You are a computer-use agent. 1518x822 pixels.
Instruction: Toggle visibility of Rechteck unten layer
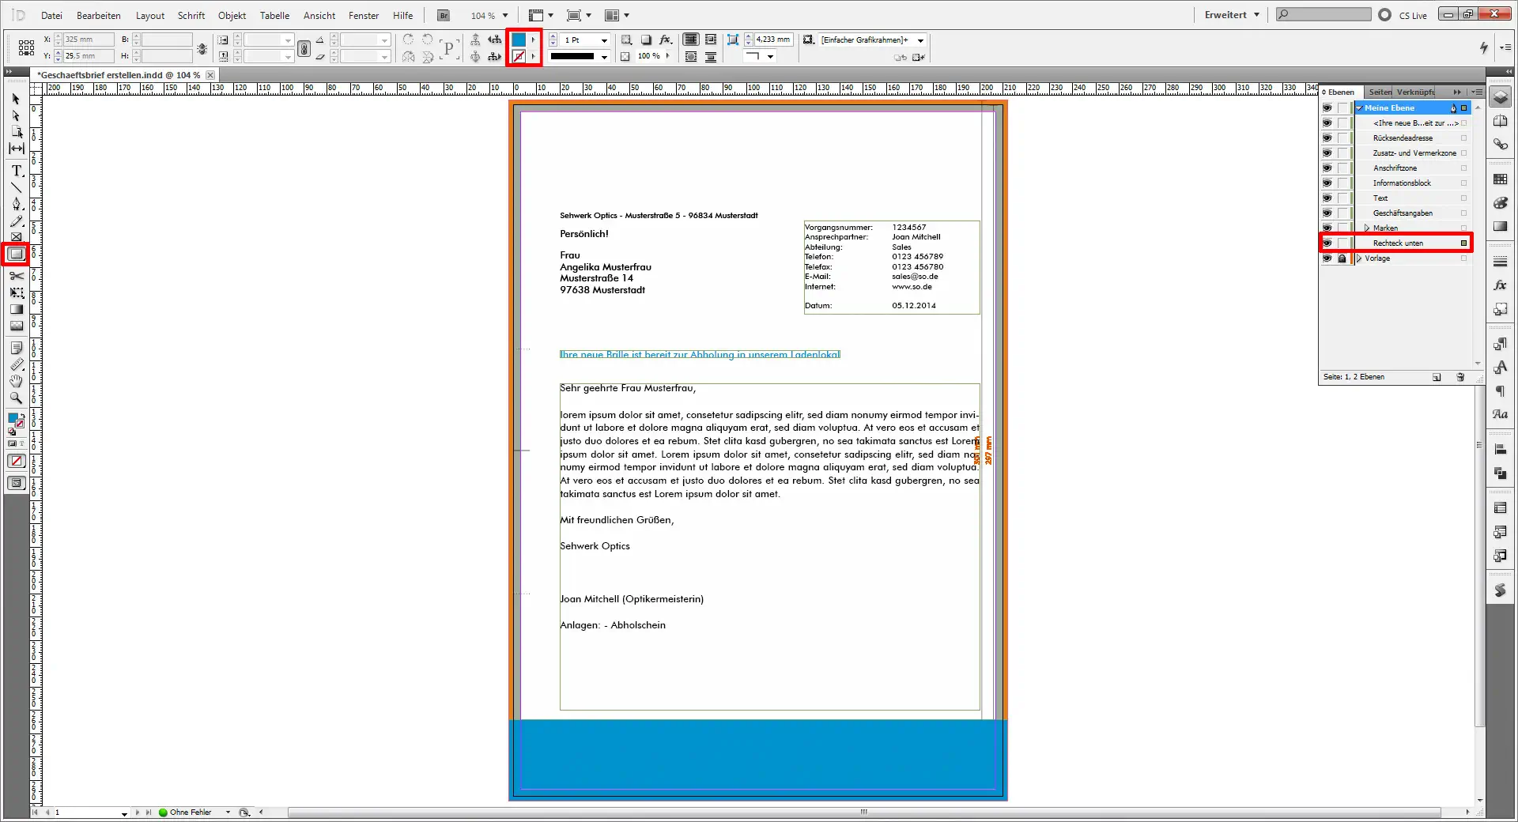coord(1327,243)
